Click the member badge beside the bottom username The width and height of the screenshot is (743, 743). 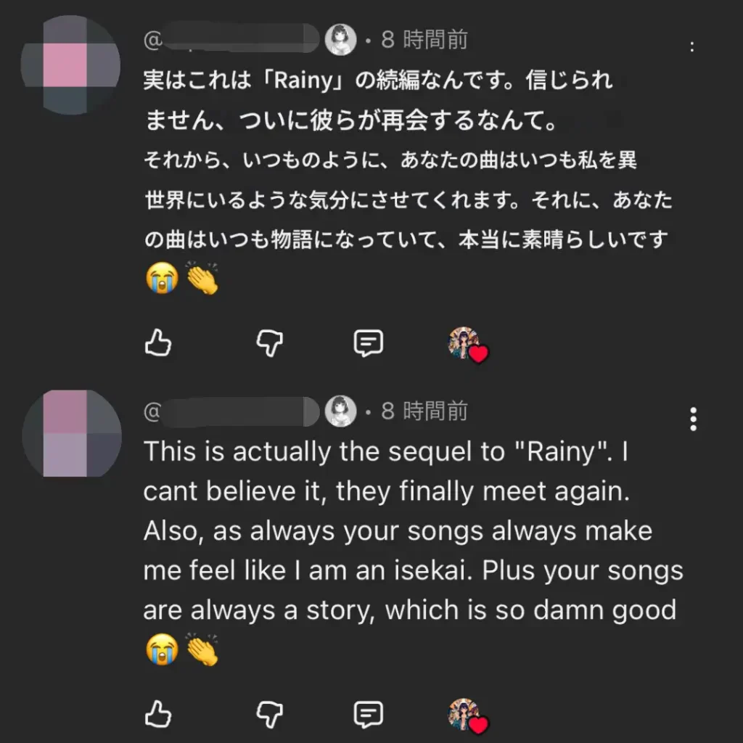click(x=340, y=411)
